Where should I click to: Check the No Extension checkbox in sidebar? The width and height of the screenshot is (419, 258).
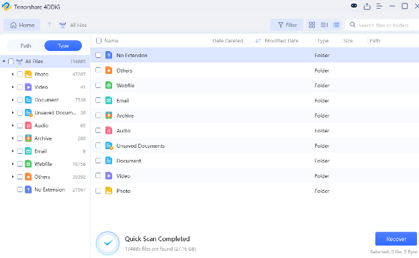[19, 189]
